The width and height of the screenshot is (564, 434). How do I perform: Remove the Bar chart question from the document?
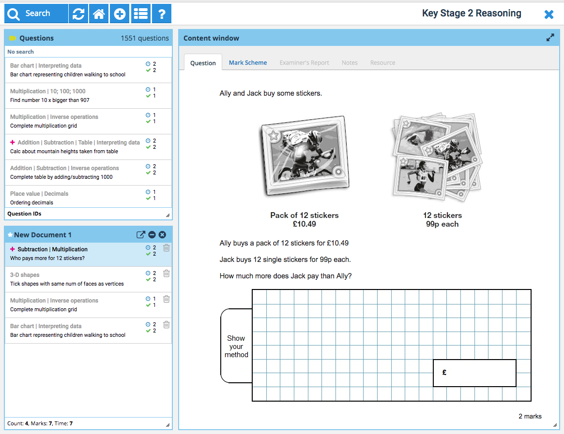[166, 325]
